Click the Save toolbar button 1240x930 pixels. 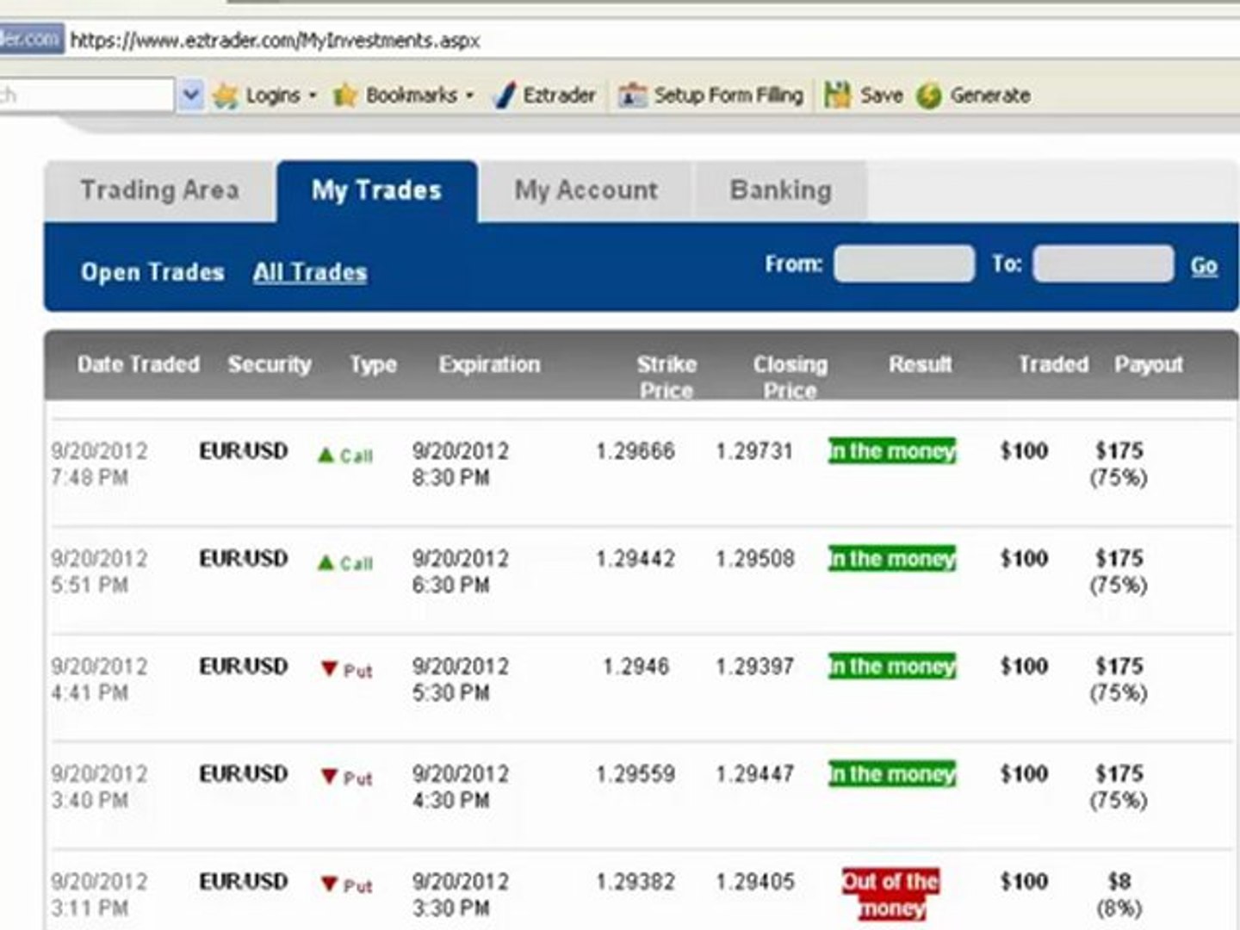[864, 96]
